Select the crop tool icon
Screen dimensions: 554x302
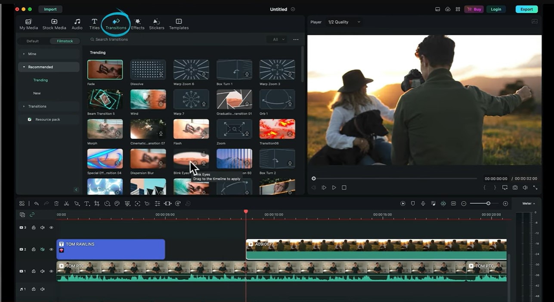point(97,203)
